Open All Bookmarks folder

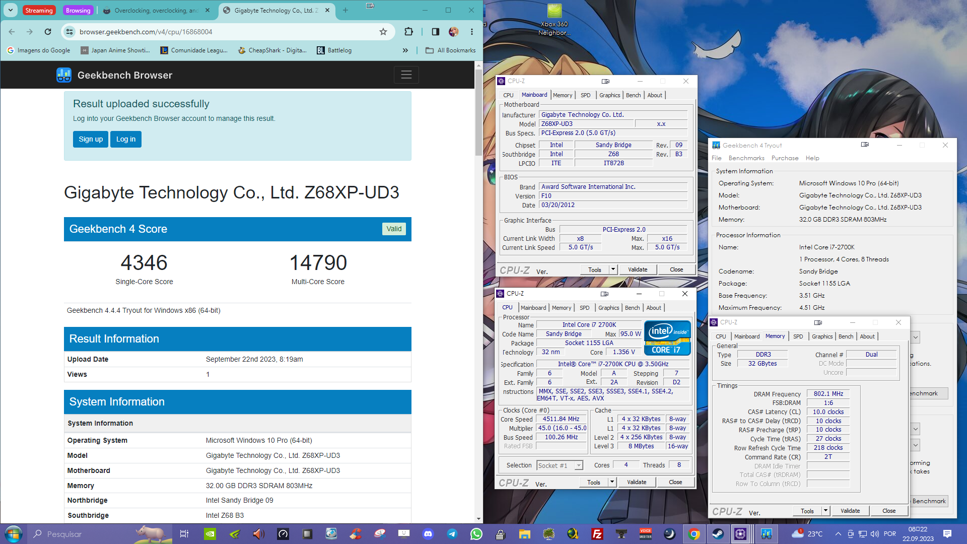pyautogui.click(x=450, y=50)
